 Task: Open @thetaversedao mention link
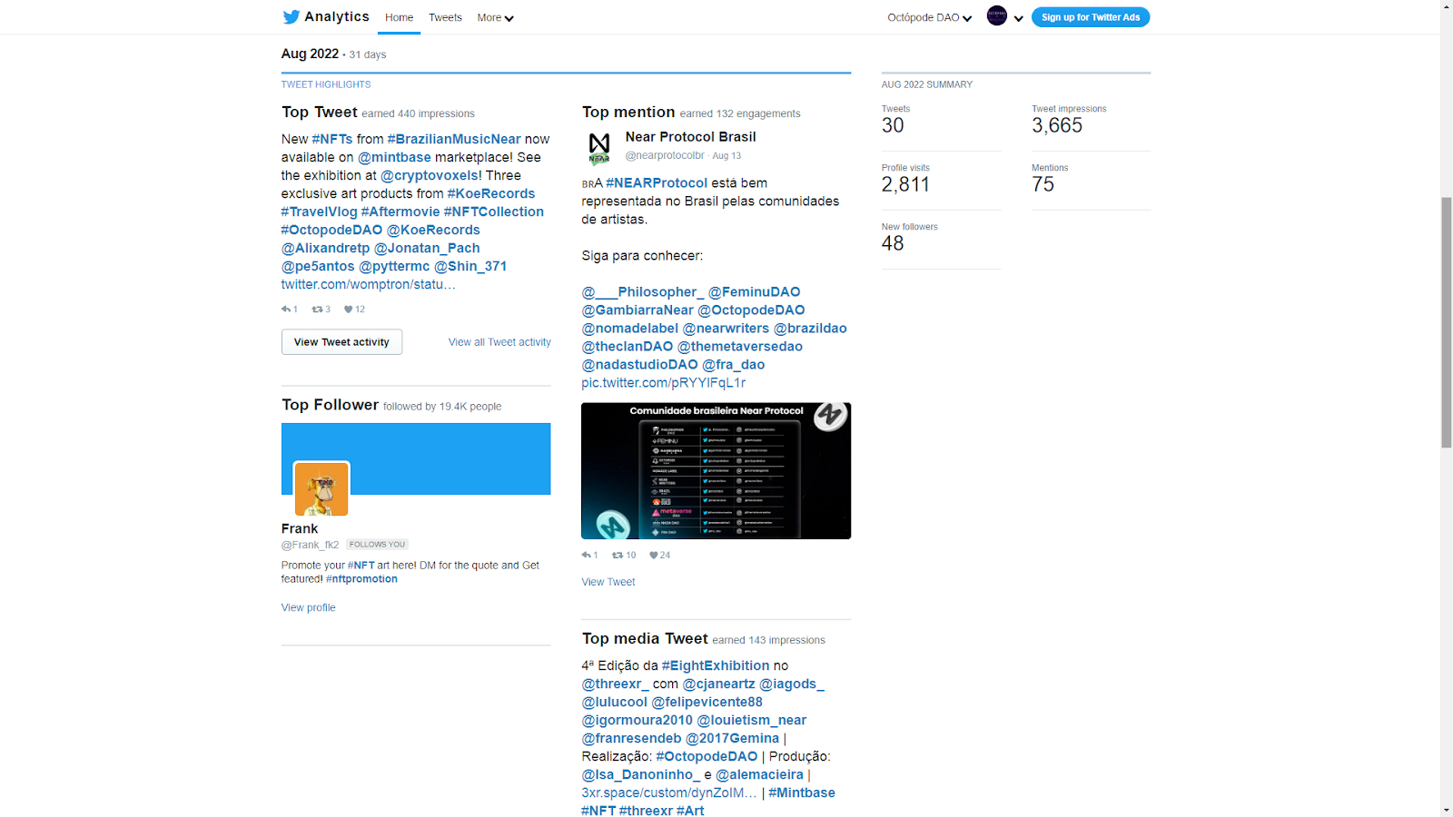tap(740, 346)
